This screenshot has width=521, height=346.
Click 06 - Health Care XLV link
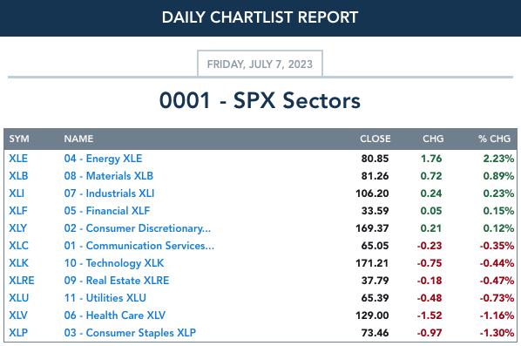click(x=115, y=315)
